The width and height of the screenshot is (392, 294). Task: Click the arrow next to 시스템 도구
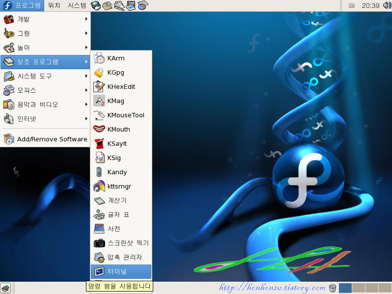click(86, 76)
